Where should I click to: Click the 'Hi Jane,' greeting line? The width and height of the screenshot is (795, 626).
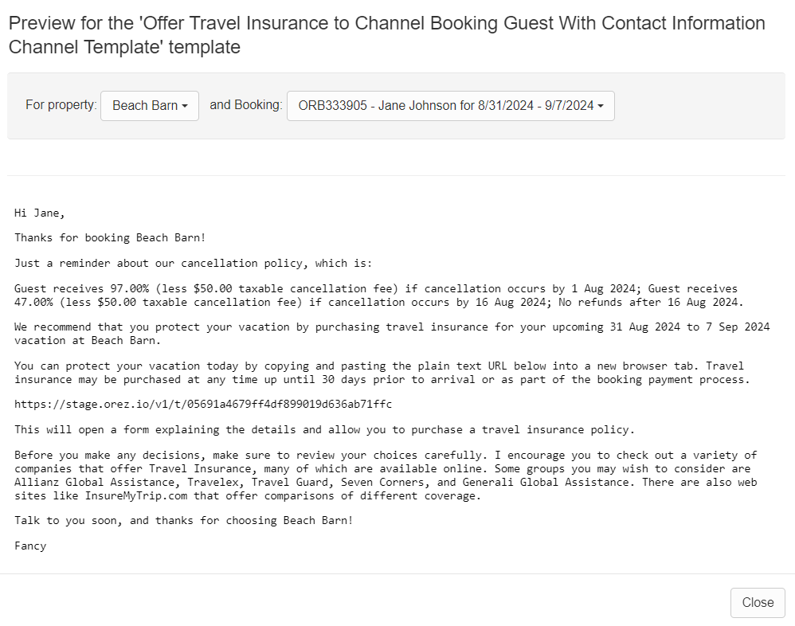pos(40,213)
